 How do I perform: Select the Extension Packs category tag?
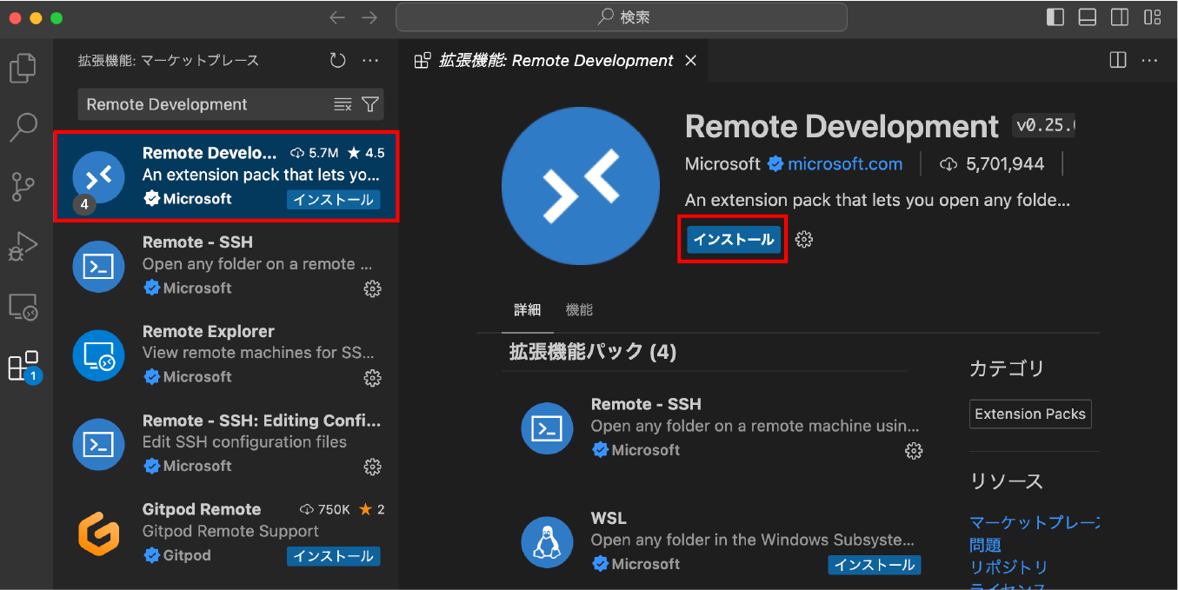1030,414
